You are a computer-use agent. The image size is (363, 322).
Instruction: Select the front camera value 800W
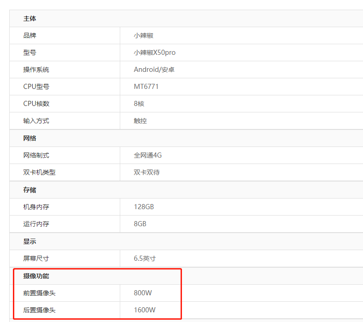click(x=143, y=293)
